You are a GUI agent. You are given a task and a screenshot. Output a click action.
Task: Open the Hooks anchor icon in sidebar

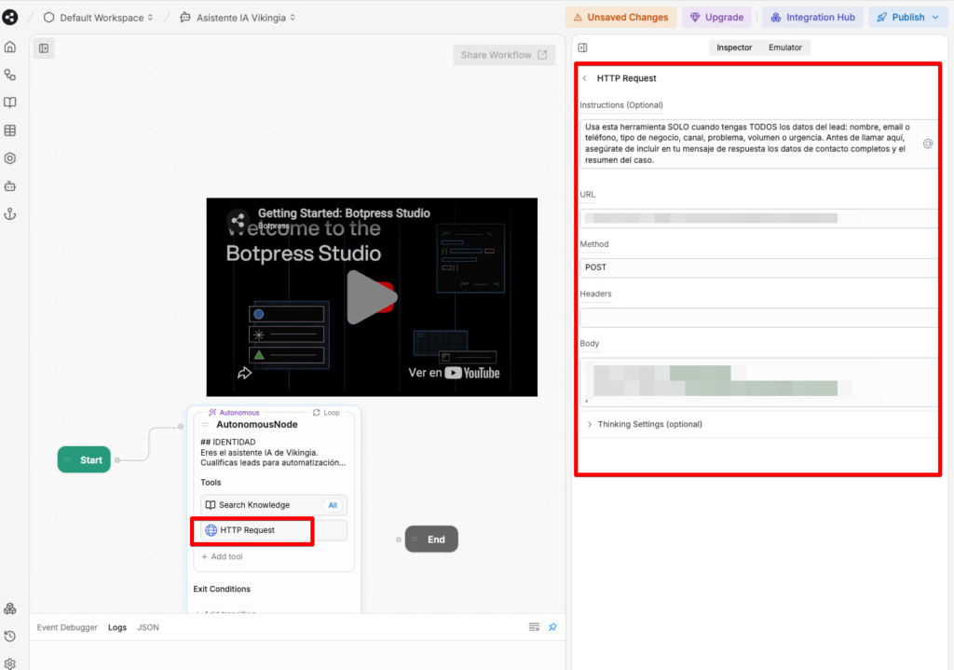pos(10,213)
